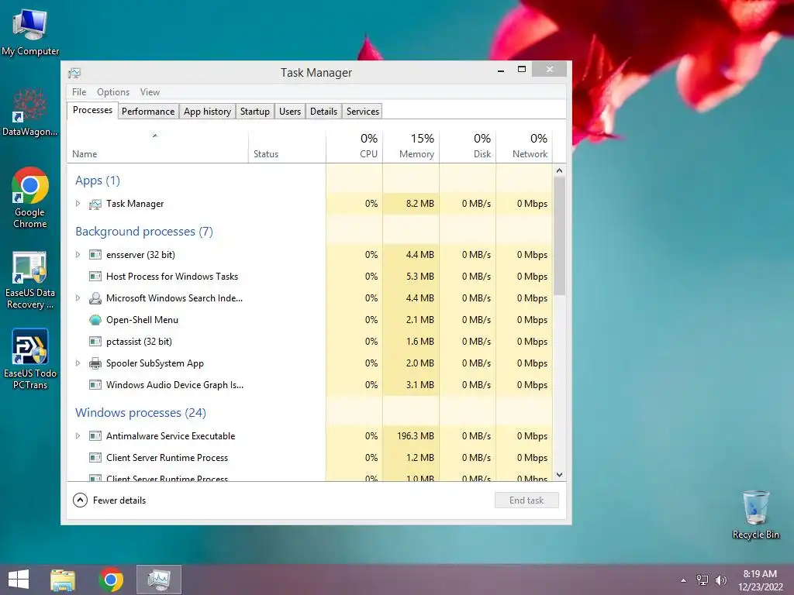This screenshot has height=595, width=794.
Task: Open the My Computer desktop icon
Action: click(30, 32)
